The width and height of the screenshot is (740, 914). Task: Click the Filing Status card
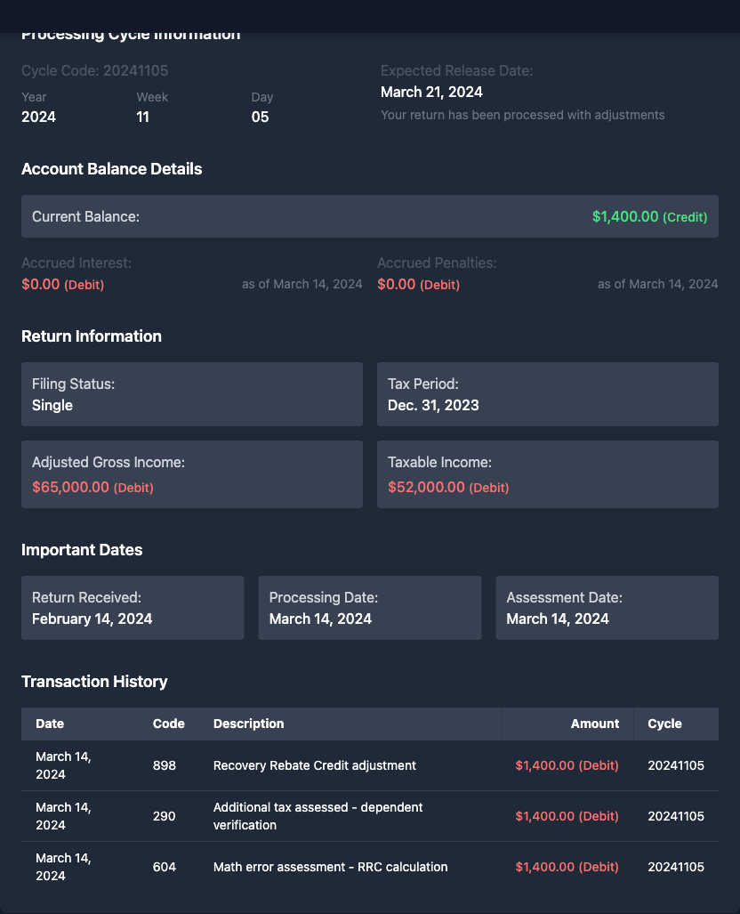[192, 394]
